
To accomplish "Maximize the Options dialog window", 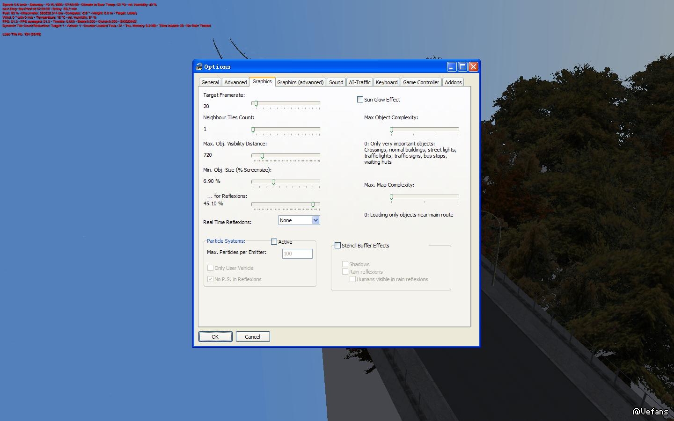I will [x=462, y=66].
